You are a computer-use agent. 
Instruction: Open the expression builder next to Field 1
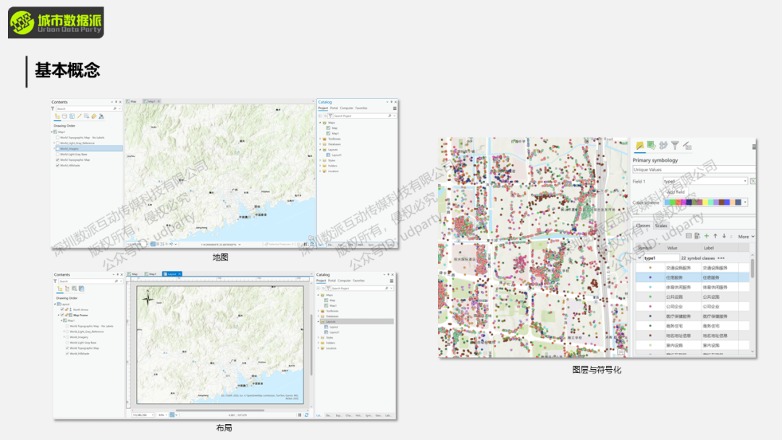click(x=753, y=181)
